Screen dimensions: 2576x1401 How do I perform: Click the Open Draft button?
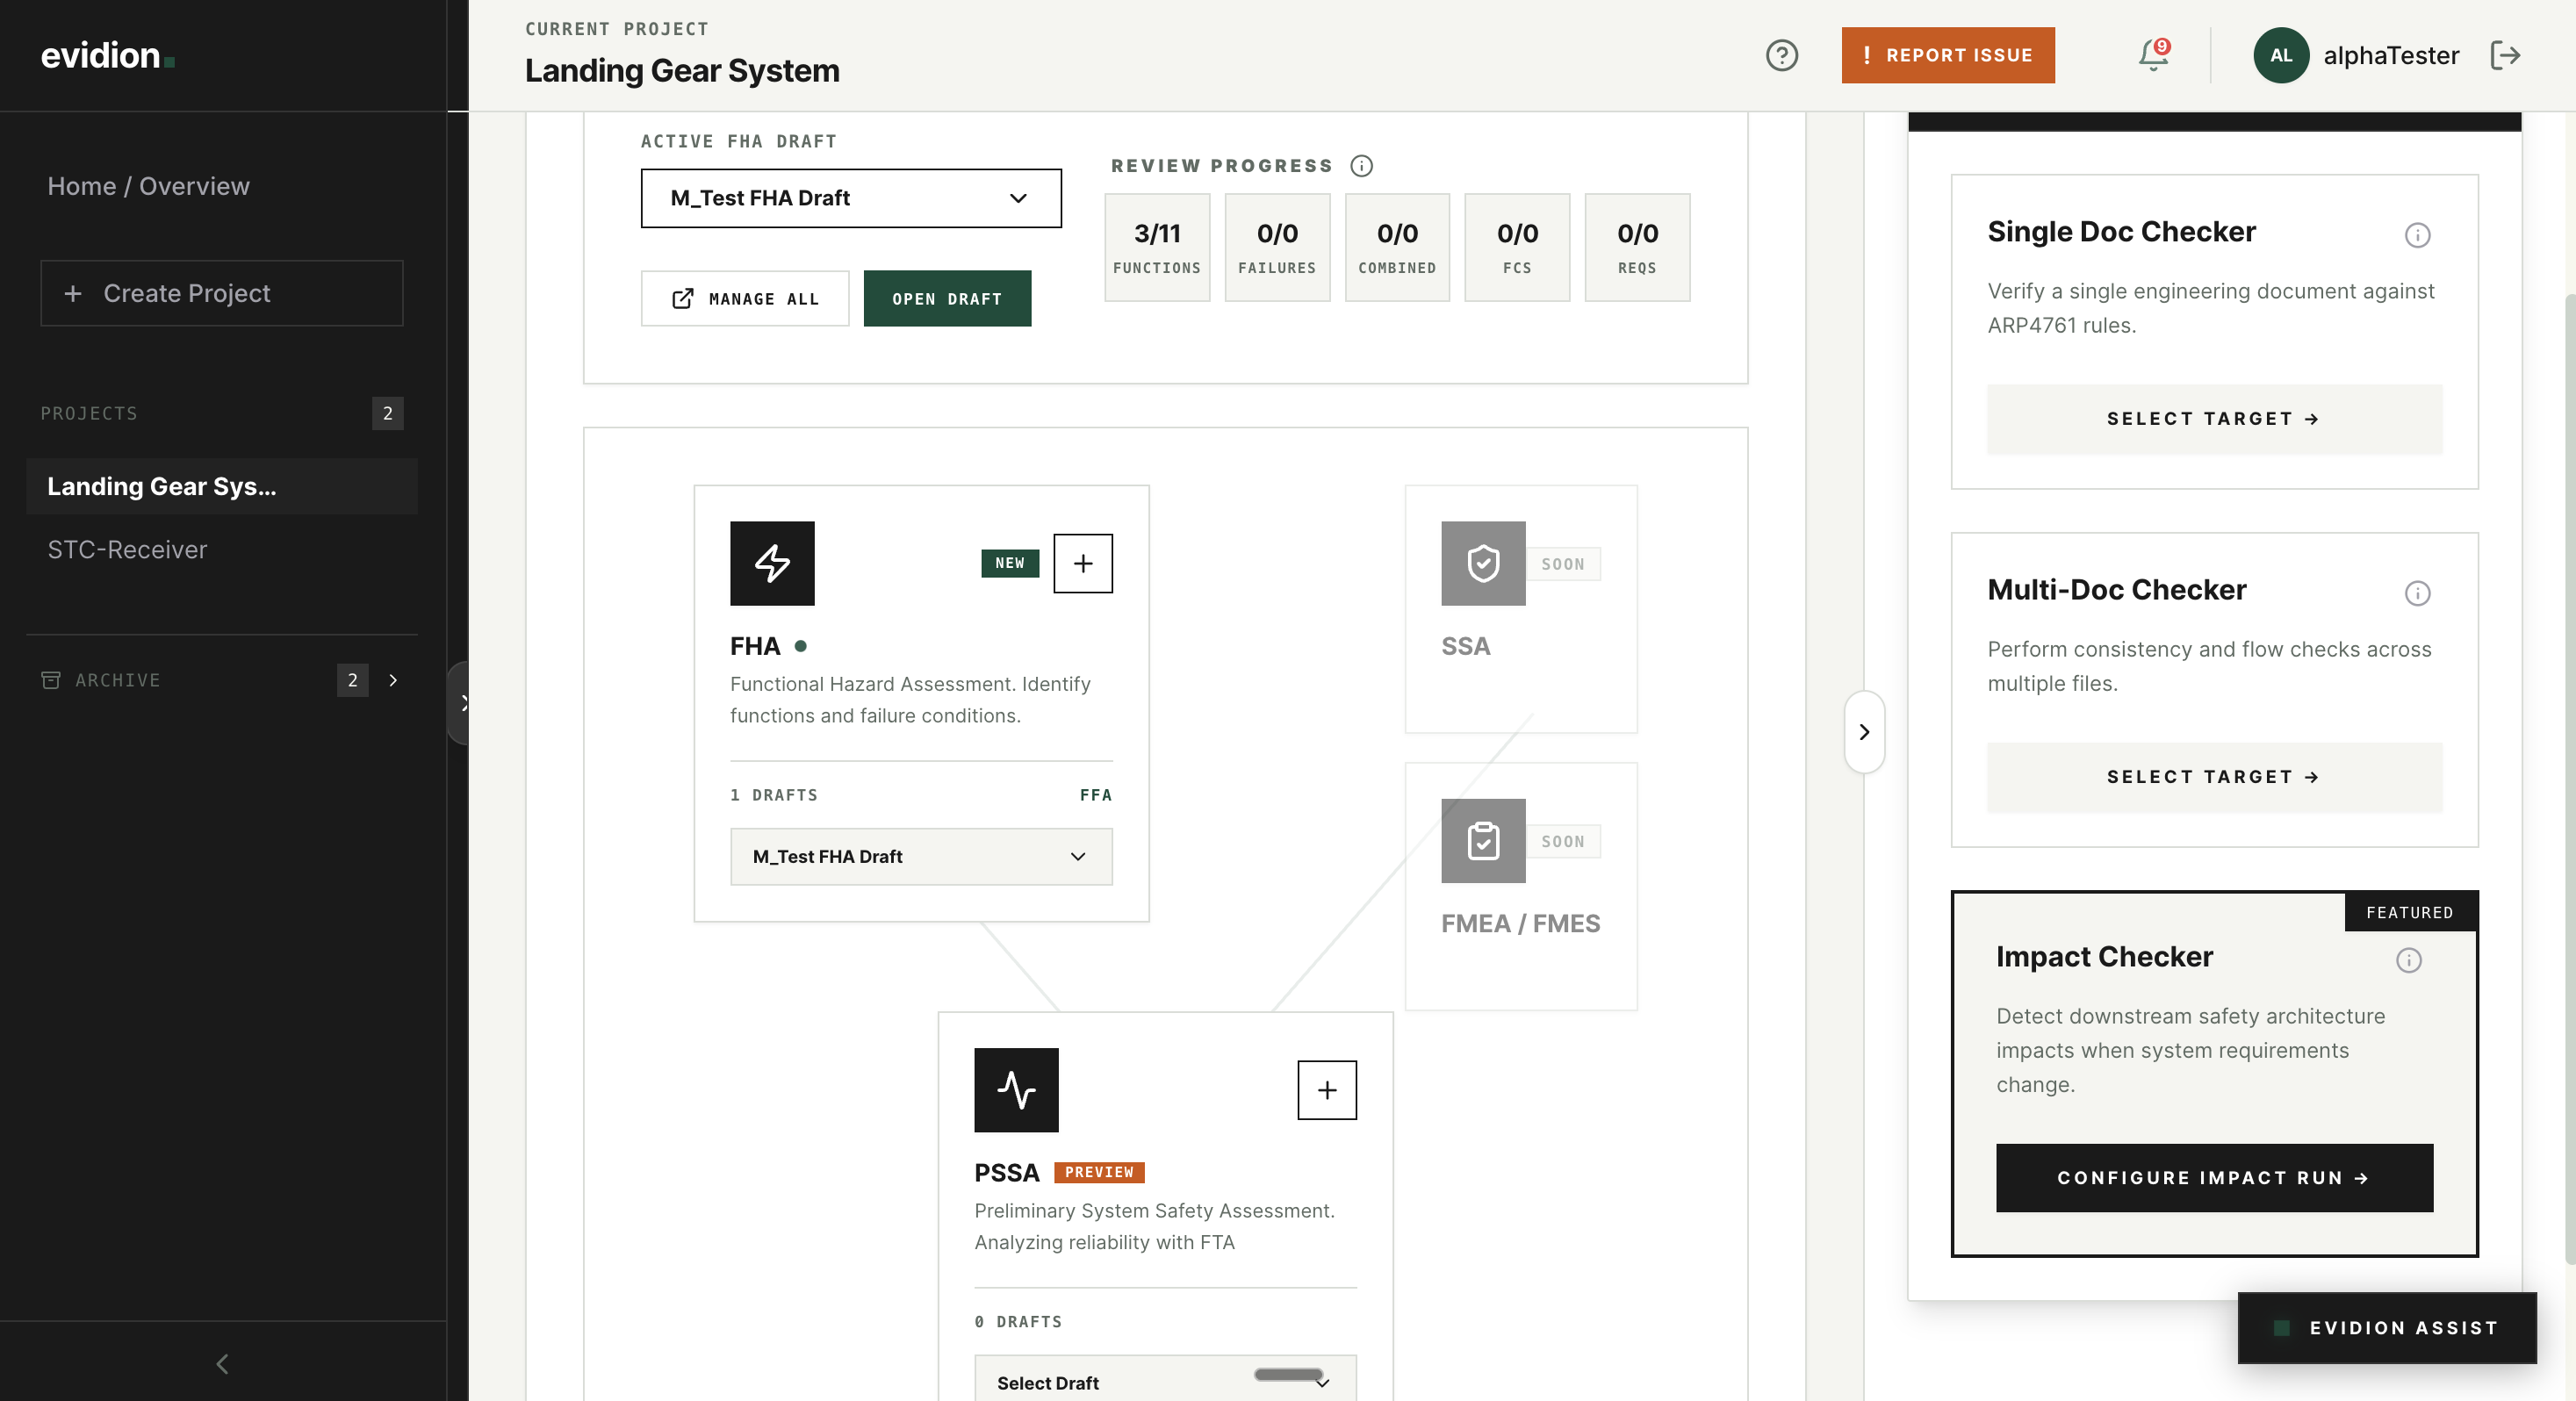pyautogui.click(x=946, y=298)
